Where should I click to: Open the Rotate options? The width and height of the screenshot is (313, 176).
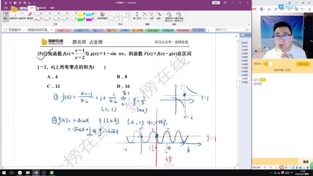click(x=159, y=16)
